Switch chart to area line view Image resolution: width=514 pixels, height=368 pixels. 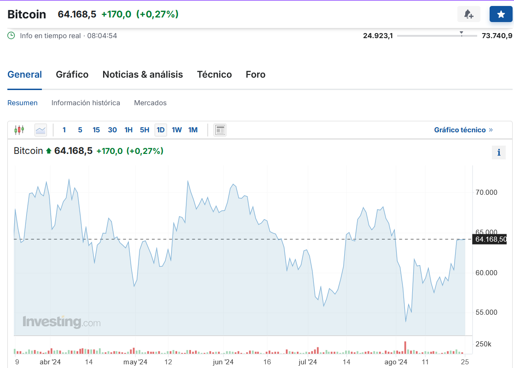click(x=40, y=130)
